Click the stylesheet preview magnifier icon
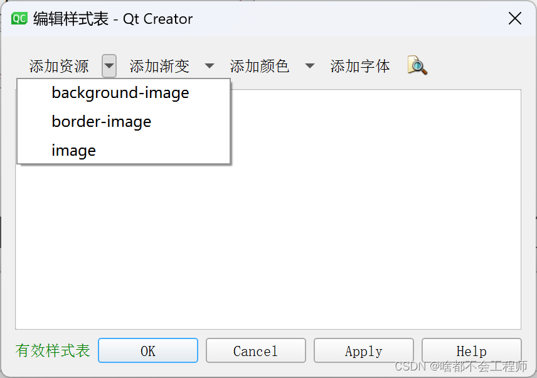This screenshot has height=378, width=537. [x=417, y=65]
